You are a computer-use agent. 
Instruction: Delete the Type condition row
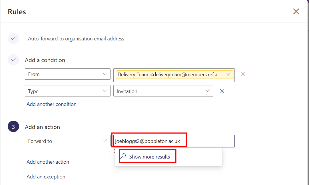[222, 91]
